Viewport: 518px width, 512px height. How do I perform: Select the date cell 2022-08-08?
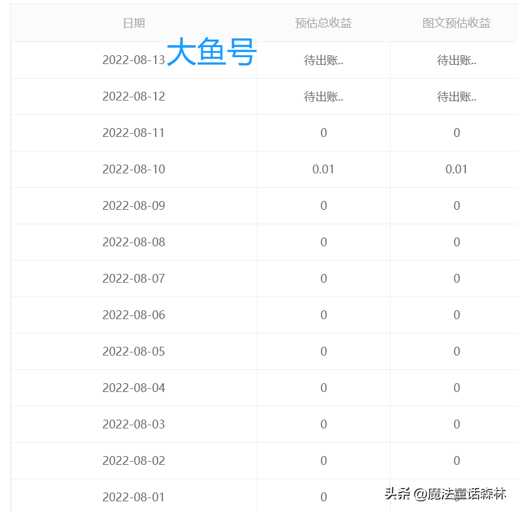click(134, 242)
